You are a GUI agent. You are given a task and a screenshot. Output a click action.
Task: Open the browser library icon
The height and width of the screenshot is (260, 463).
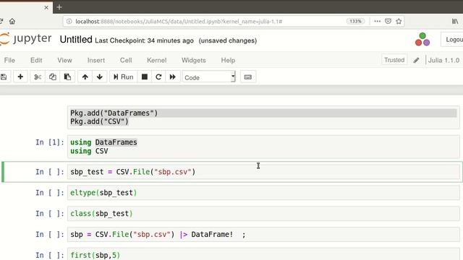click(x=455, y=21)
